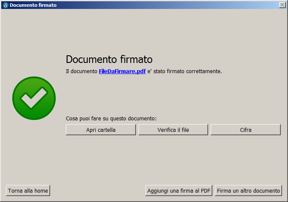Click the word 'correttamente' in the status message
Image resolution: width=288 pixels, height=202 pixels.
[204, 71]
